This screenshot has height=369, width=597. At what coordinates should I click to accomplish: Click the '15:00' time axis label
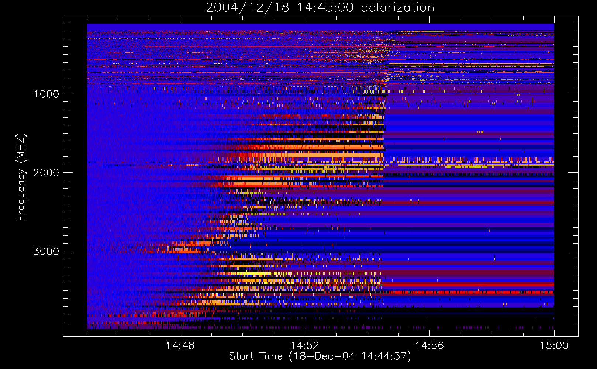point(554,346)
